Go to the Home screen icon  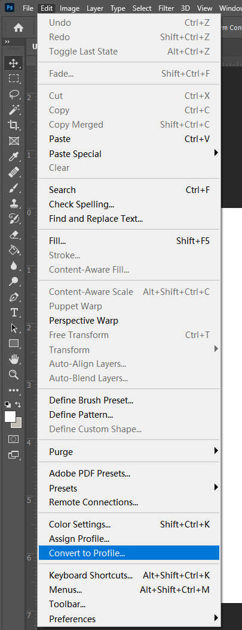coord(19,28)
